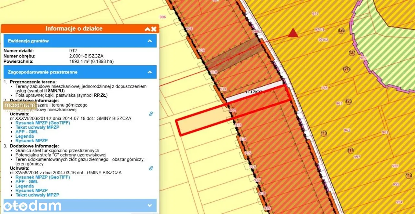Click the circled building number 127
The image size is (415, 214).
[x=352, y=53]
